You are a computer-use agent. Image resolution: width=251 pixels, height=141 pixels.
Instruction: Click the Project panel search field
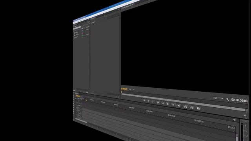click(77, 28)
